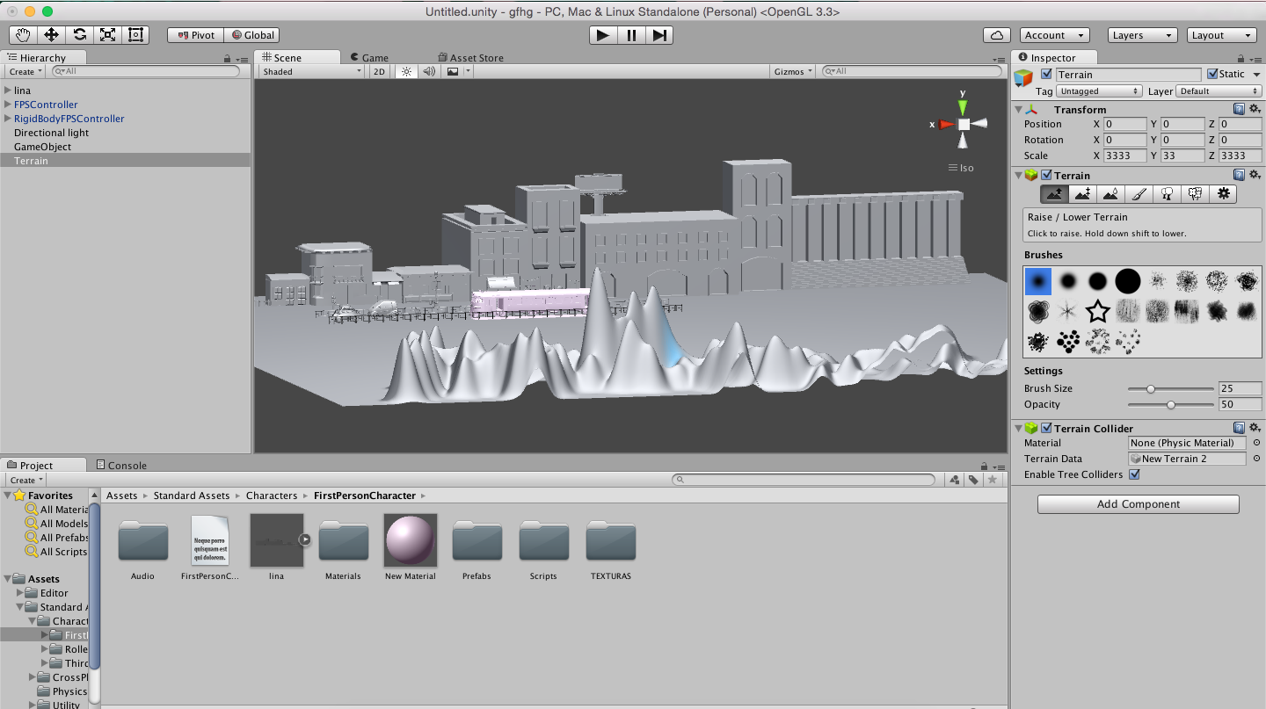Open the Layer dropdown set to Default
Screen dimensions: 1266x709
coord(1219,90)
